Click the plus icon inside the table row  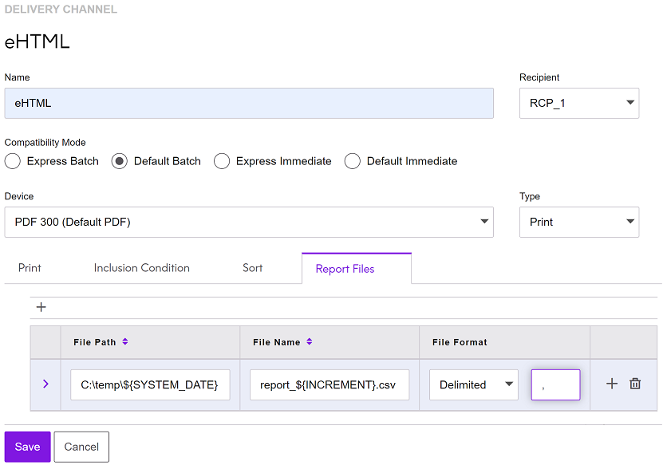click(x=611, y=384)
